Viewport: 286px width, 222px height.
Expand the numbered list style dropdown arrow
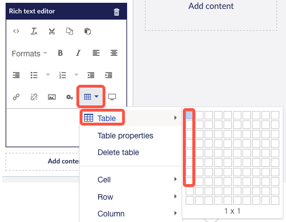[x=76, y=75]
